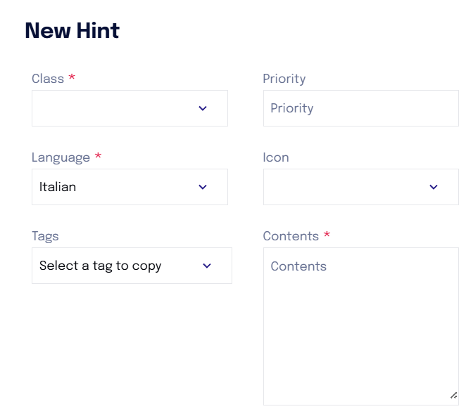Open the empty Icon dropdown field

coord(361,187)
